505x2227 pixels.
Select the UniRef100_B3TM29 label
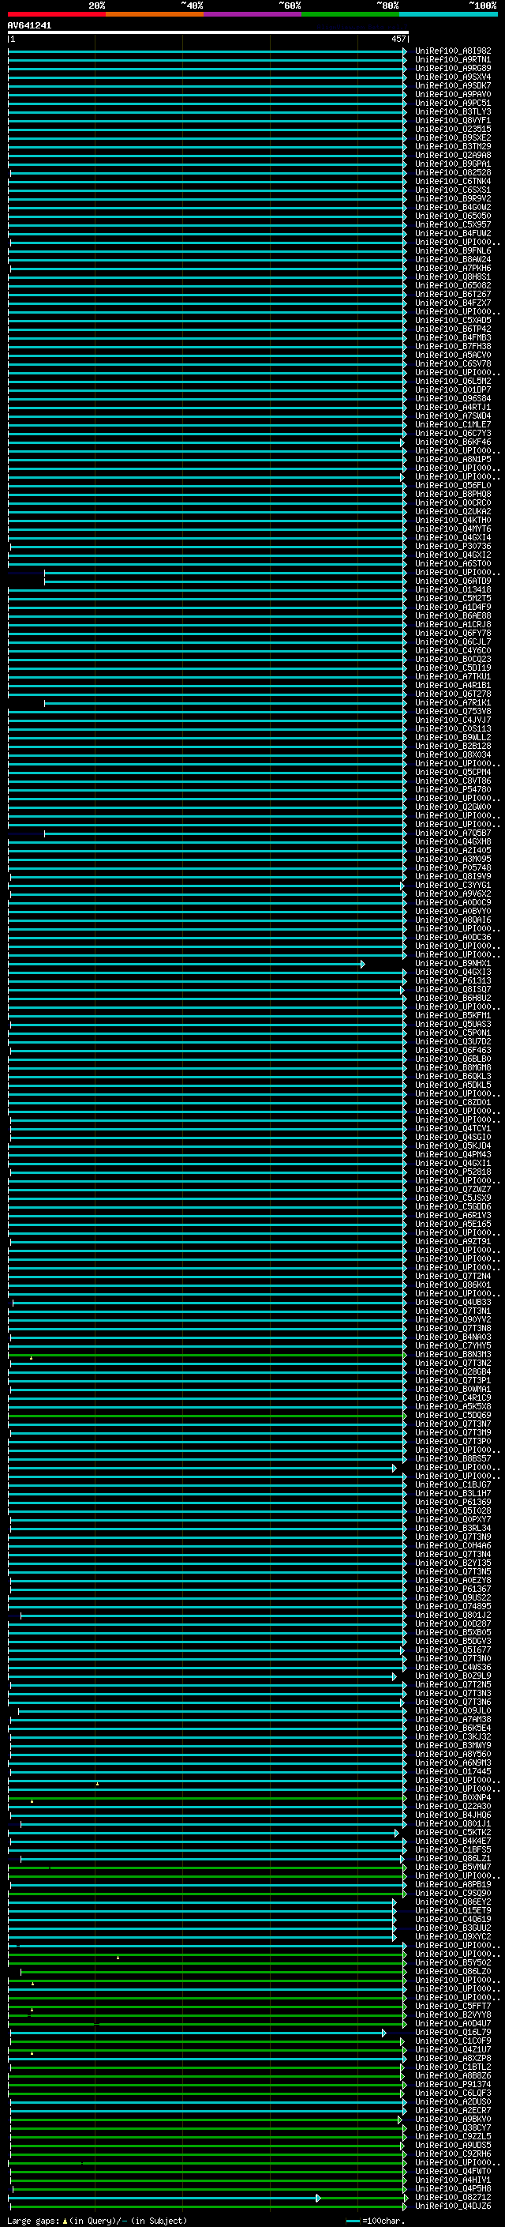[453, 146]
